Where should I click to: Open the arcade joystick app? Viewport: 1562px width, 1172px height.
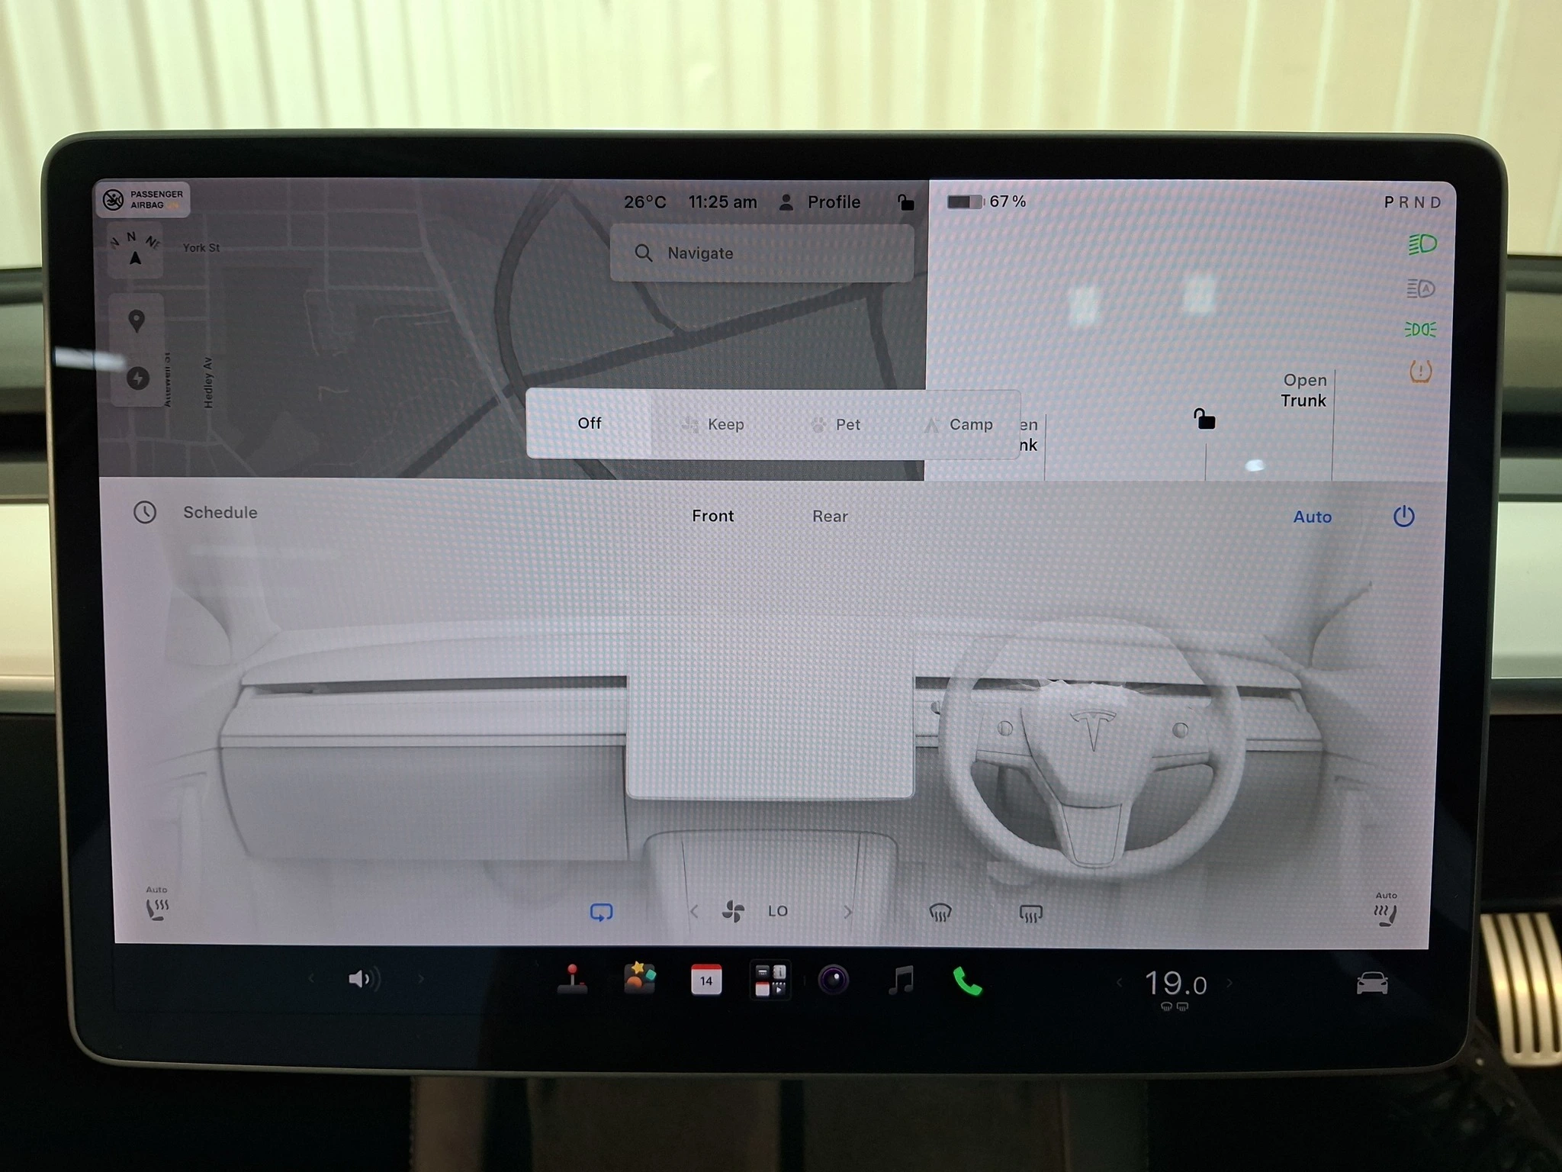coord(572,979)
